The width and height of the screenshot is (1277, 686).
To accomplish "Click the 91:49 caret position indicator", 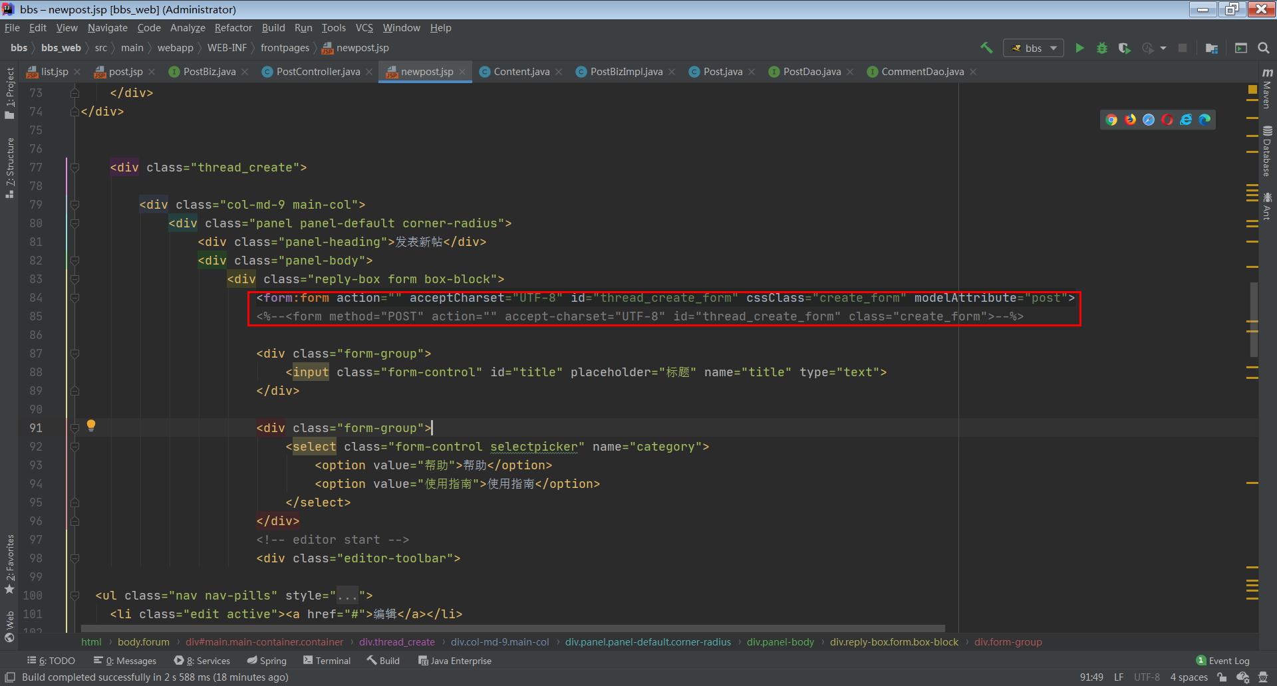I will [1091, 677].
